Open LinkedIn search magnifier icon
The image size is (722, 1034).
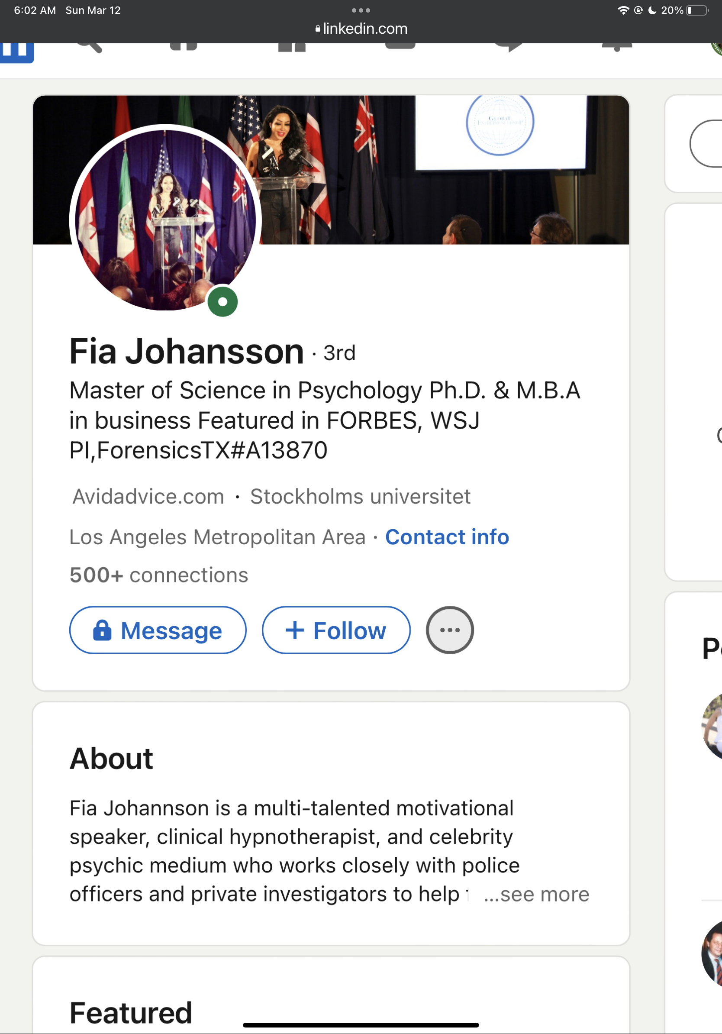tap(89, 47)
